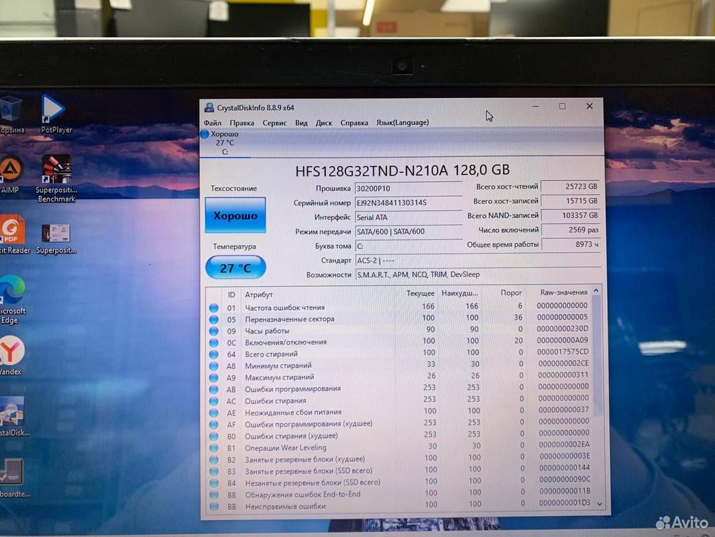Screen dimensions: 715x537
Task: Open the Язык(Language) menu
Action: coord(402,122)
